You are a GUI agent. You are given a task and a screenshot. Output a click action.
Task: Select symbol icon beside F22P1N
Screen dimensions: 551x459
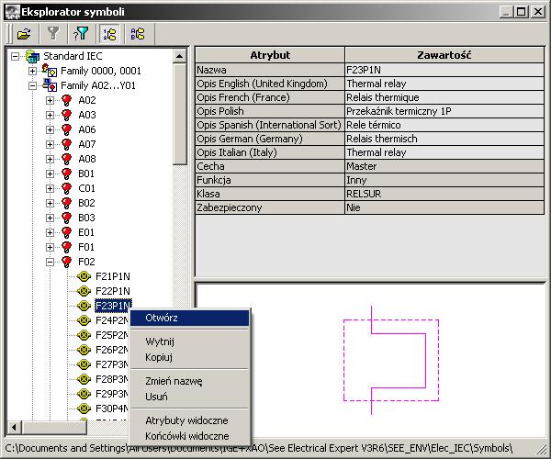tap(84, 291)
